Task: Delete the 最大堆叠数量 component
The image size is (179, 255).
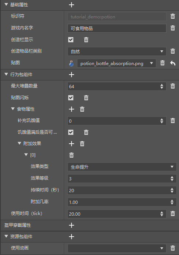Action: point(173,86)
